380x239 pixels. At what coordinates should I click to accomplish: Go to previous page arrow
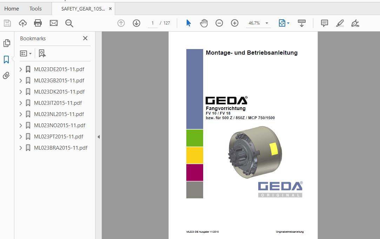tap(121, 23)
